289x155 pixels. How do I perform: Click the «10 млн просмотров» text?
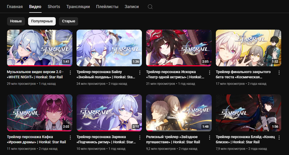[x=91, y=149]
